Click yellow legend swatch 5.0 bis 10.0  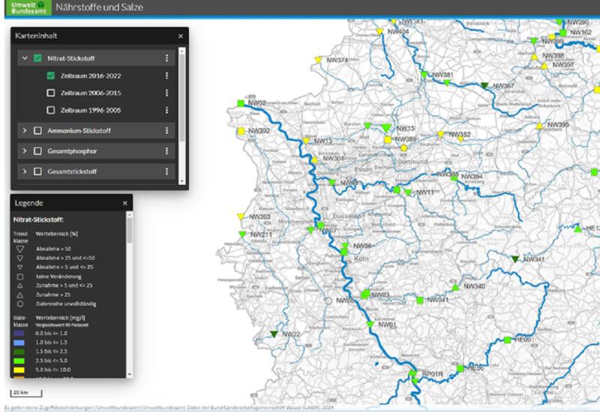[x=19, y=370]
